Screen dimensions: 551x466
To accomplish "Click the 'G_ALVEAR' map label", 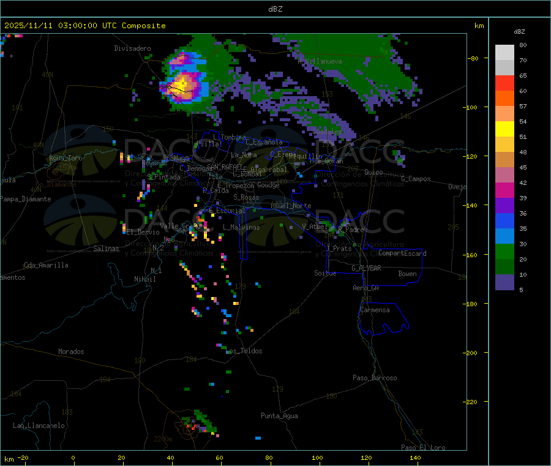I will click(367, 268).
